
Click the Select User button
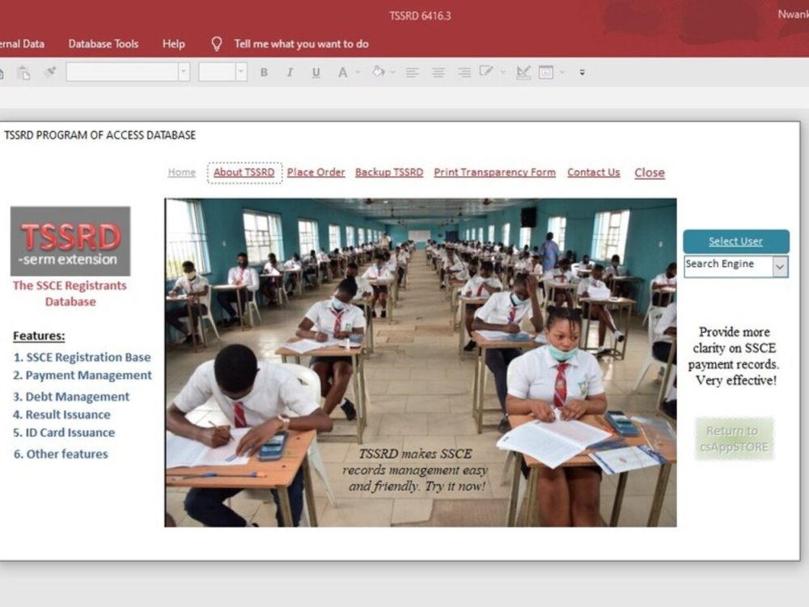tap(735, 241)
